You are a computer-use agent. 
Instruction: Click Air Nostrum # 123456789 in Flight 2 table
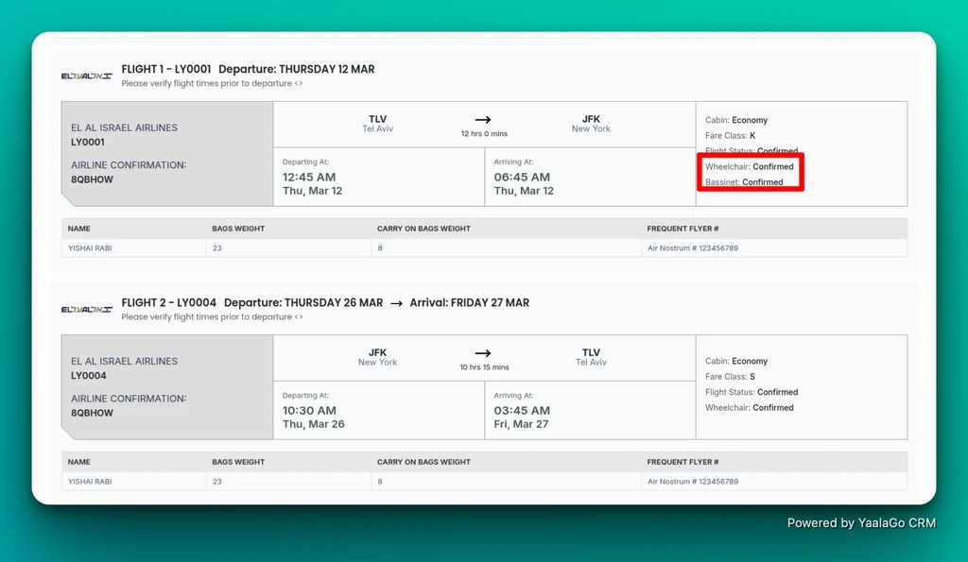[693, 481]
